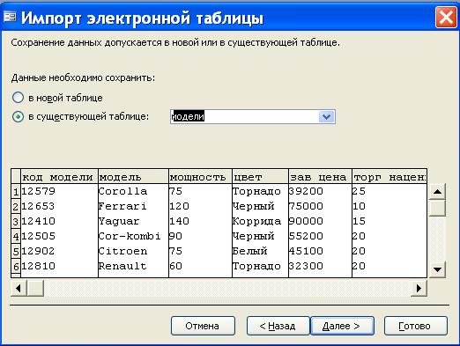Click the vertical scrollbar up arrow
This screenshot has height=346, width=460.
pos(437,192)
